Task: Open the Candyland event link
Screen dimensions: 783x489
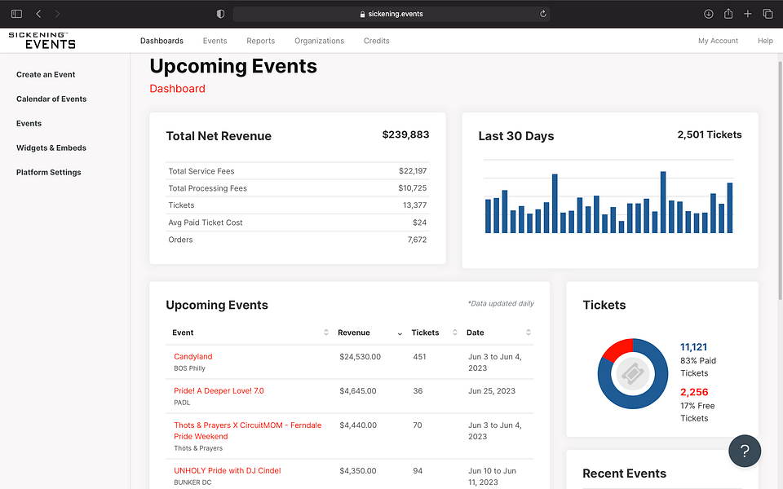Action: [x=192, y=356]
